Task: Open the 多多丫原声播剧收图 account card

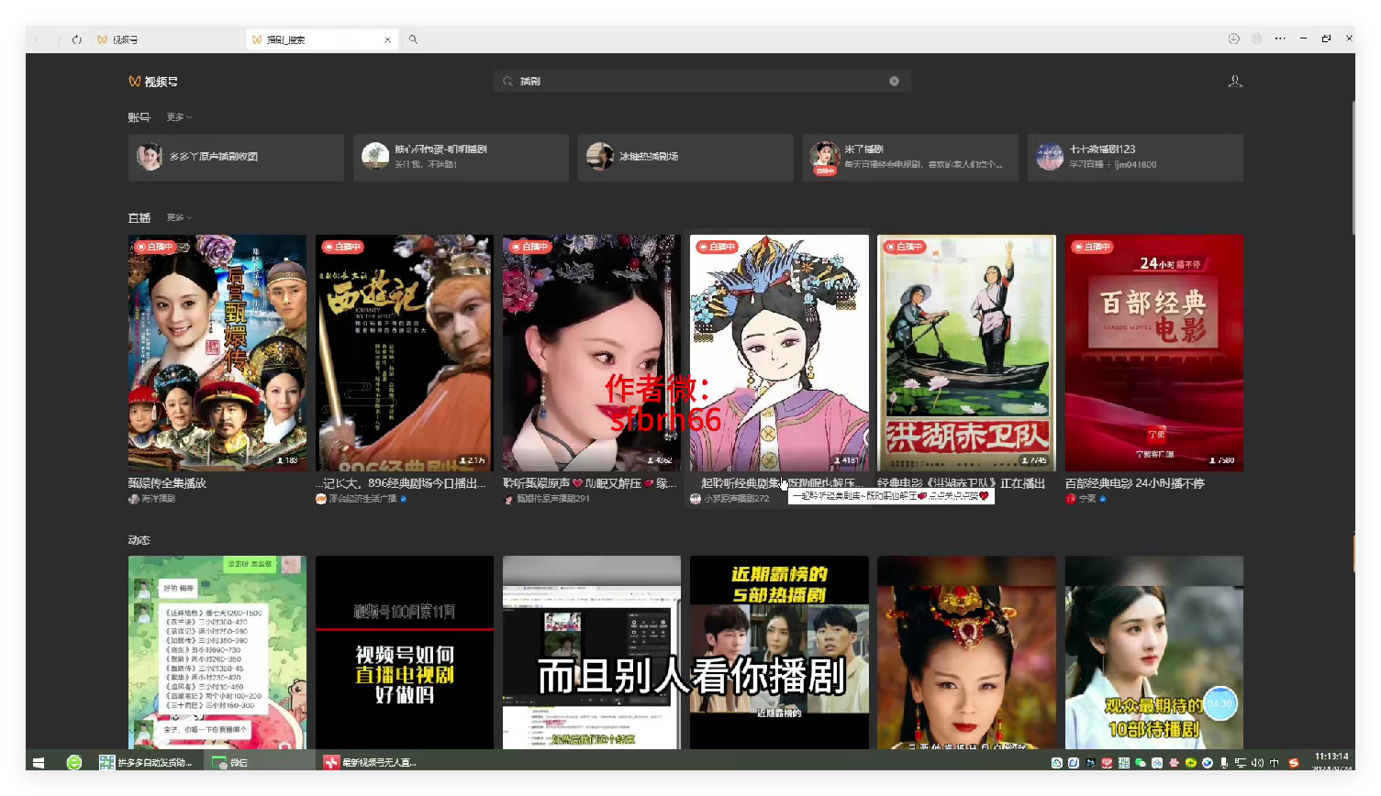Action: tap(236, 157)
